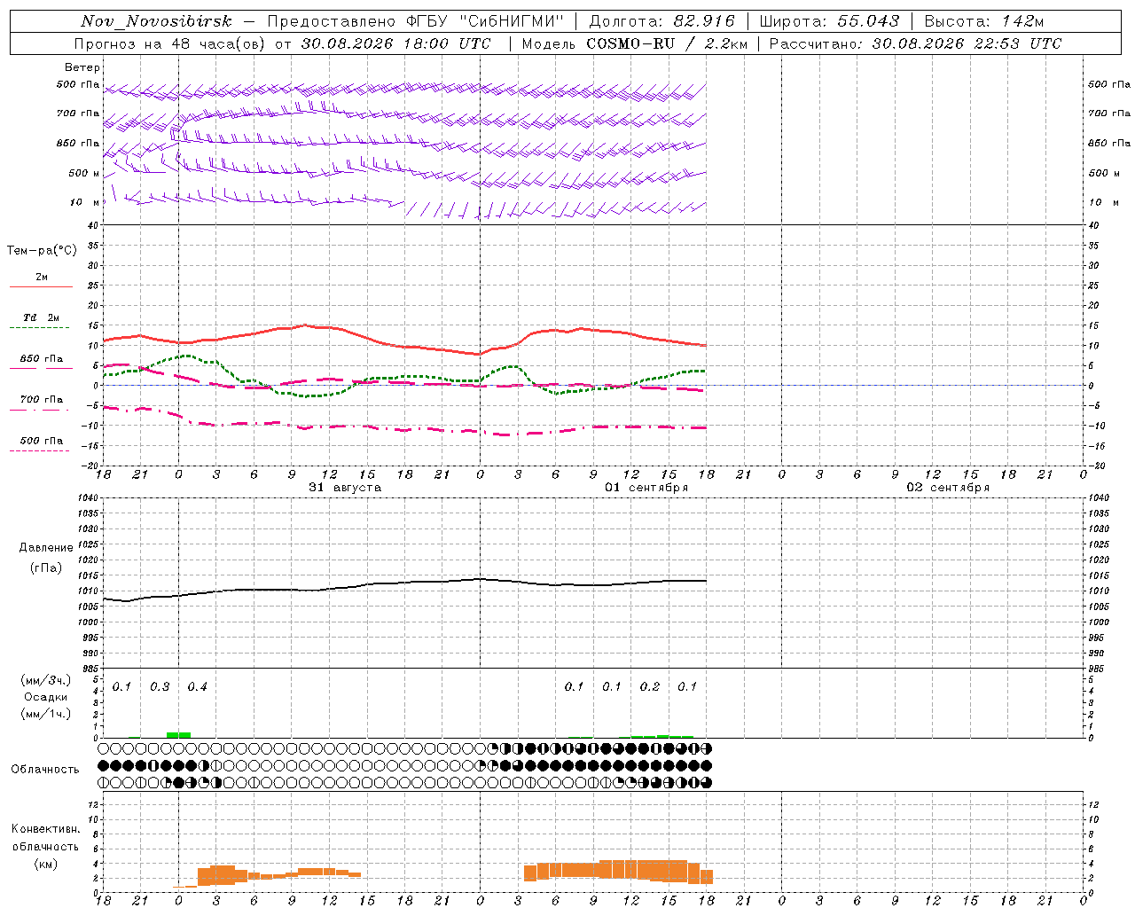The width and height of the screenshot is (1135, 908).
Task: Select the 01 сентября date label
Action: click(646, 488)
